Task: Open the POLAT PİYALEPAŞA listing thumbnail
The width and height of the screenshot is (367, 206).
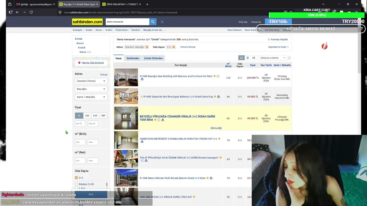Action: [126, 159]
